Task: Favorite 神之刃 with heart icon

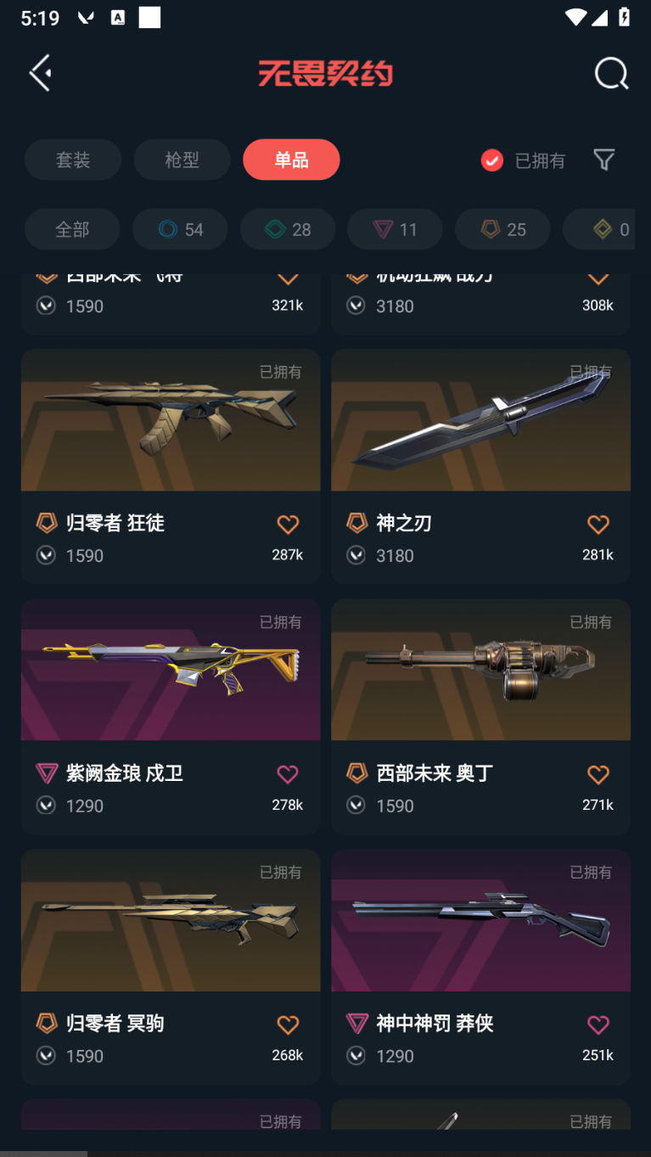Action: (x=598, y=525)
